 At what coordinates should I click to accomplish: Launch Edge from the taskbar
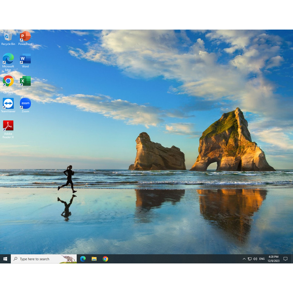[x=83, y=259]
